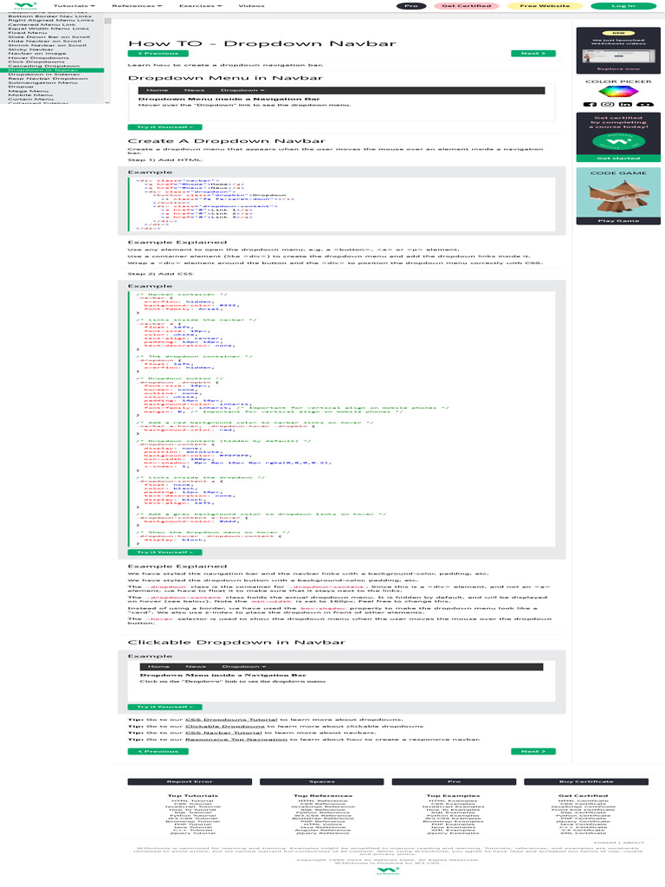665x887 pixels.
Task: Click the sidebar scrollbar thumb
Action: pos(107,22)
